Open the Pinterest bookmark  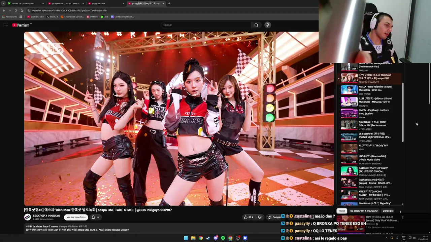click(x=93, y=17)
